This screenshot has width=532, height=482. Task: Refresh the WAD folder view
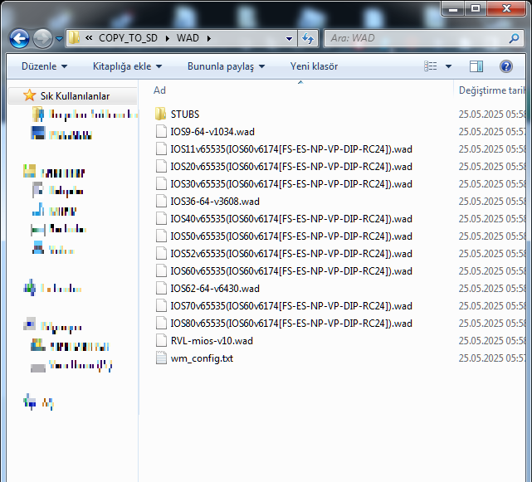pyautogui.click(x=308, y=38)
